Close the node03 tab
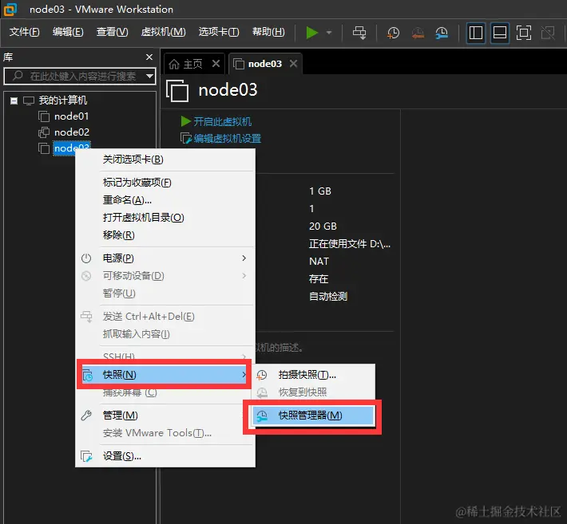Viewport: 567px width, 524px height. [294, 64]
